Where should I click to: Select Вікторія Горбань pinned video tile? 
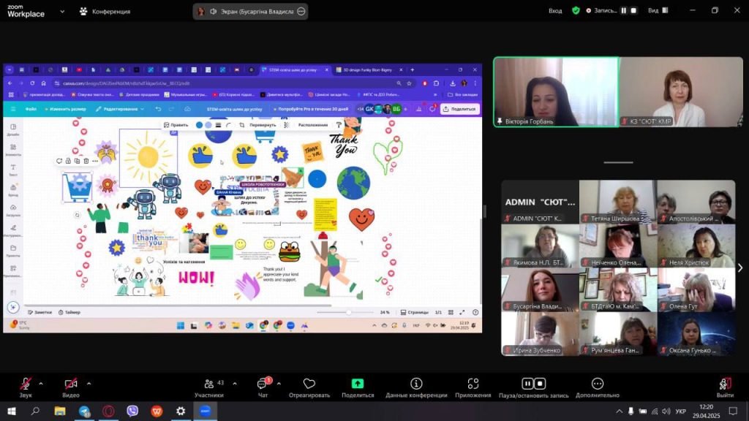[x=556, y=92]
